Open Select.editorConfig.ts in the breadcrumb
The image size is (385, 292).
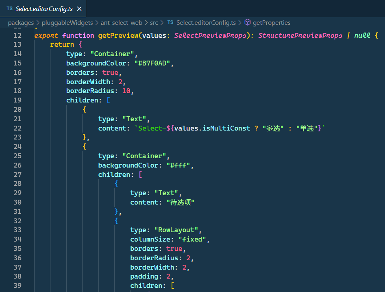206,23
